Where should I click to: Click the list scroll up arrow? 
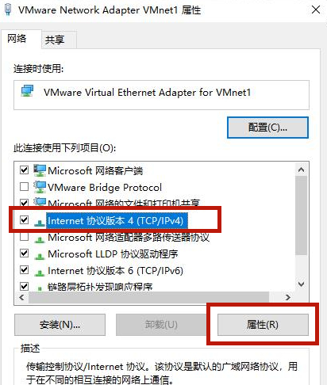coord(301,170)
